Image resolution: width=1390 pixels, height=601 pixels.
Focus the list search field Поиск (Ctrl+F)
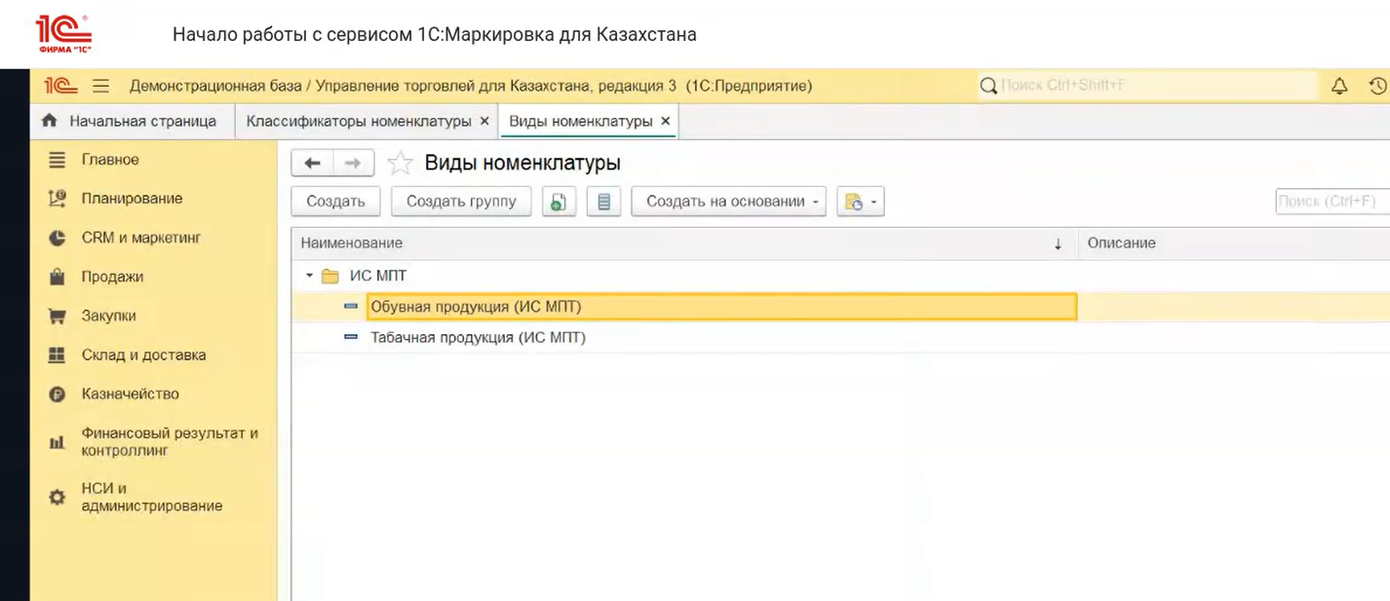pyautogui.click(x=1332, y=202)
